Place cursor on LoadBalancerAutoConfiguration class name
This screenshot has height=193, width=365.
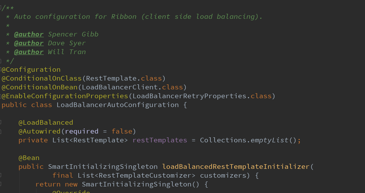(x=117, y=105)
